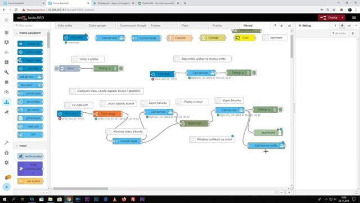360x203 pixels.
Task: Pick the 'get template' palette node
Action: [x=30, y=118]
